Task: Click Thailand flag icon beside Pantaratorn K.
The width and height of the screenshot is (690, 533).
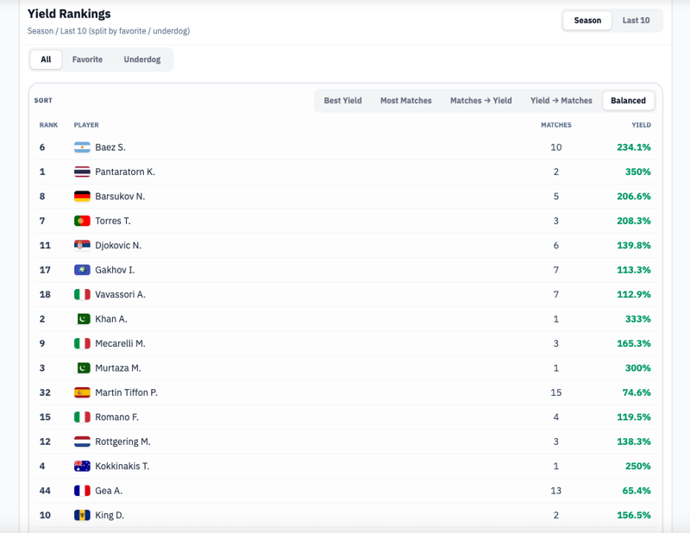Action: tap(82, 172)
